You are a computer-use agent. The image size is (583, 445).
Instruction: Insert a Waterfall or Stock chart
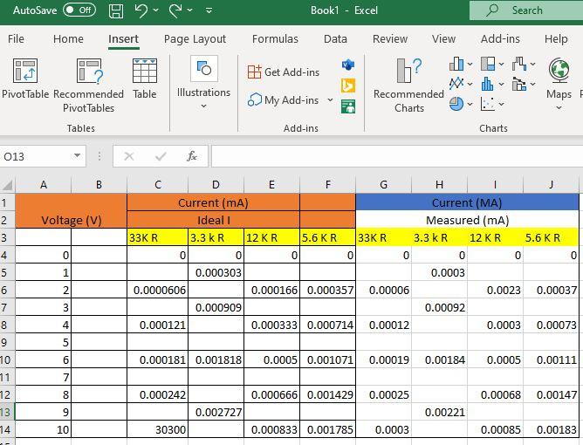(524, 64)
